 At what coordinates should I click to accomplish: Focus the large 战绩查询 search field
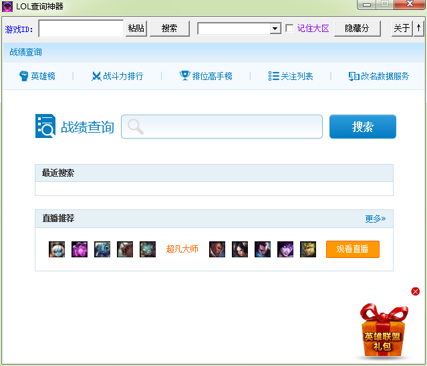222,127
